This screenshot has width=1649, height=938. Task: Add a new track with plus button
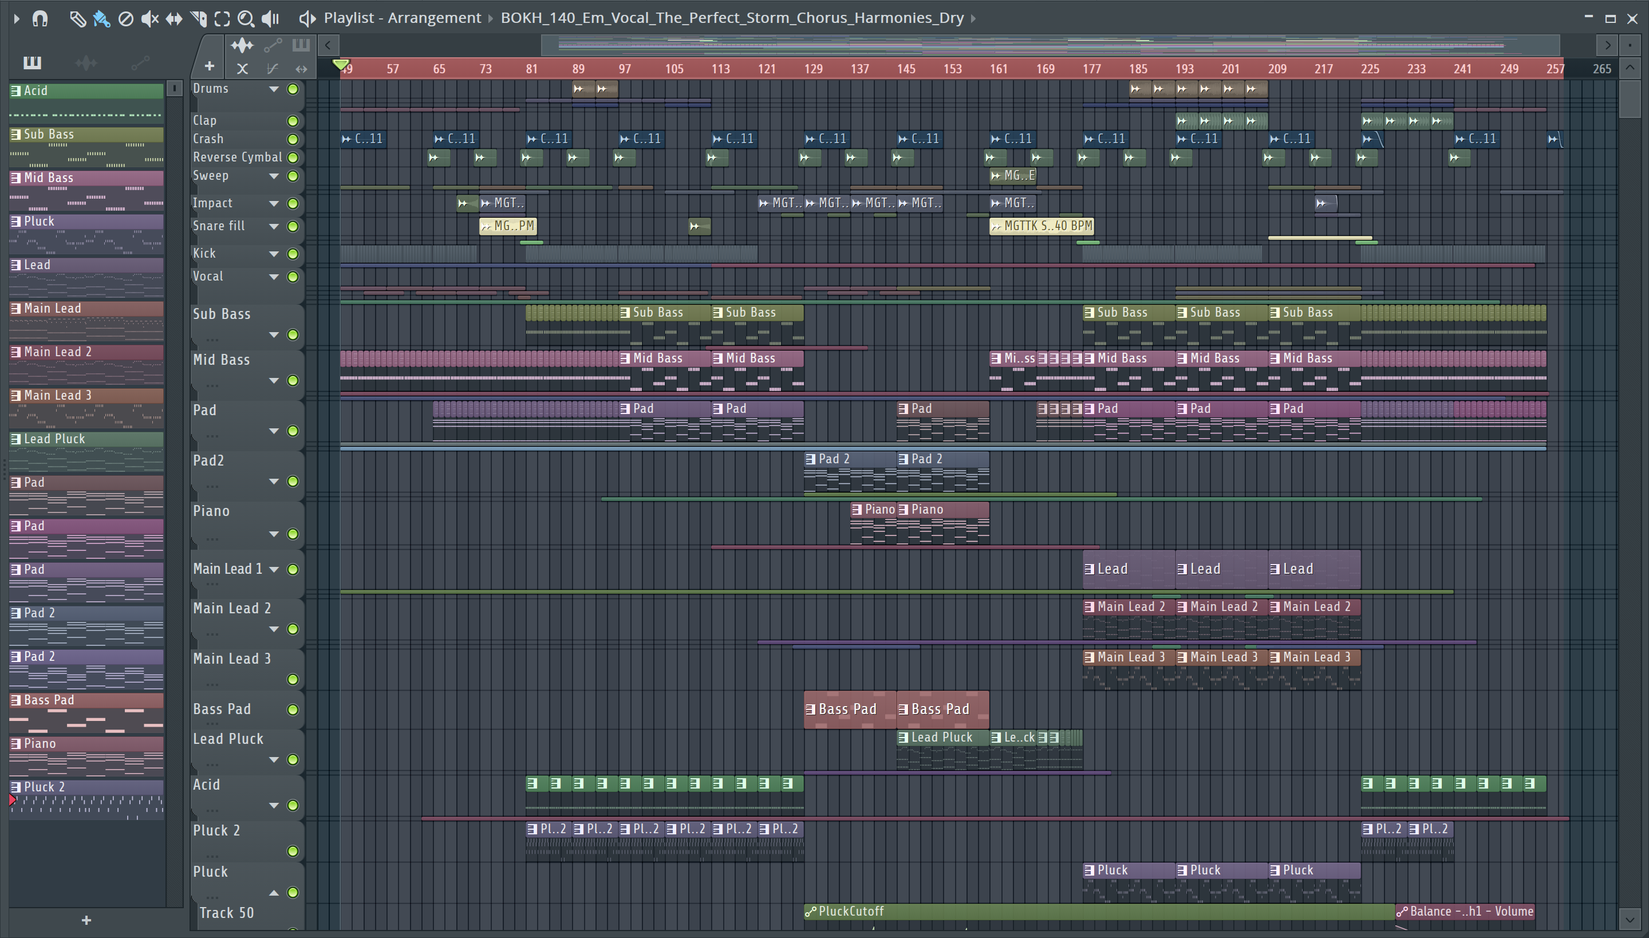tap(210, 66)
